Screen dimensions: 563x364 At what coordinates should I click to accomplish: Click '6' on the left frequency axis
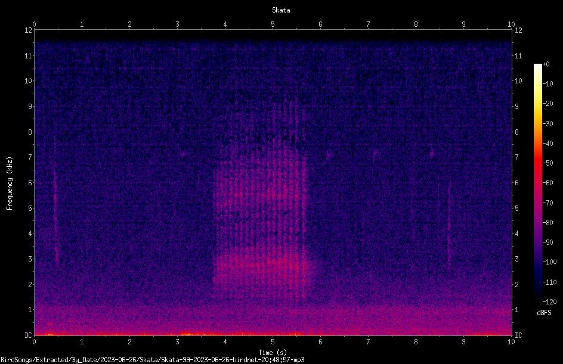[30, 182]
